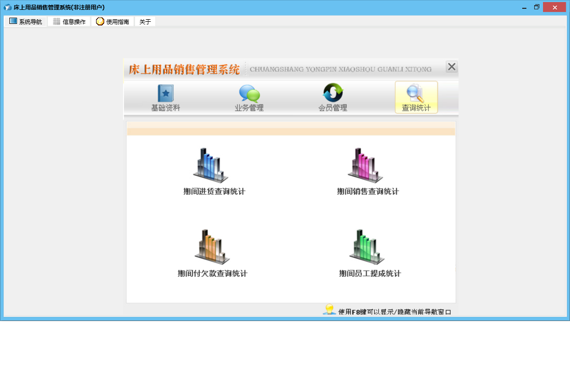
Task: Open the pink 期间销售查询统计 chart icon
Action: click(365, 165)
